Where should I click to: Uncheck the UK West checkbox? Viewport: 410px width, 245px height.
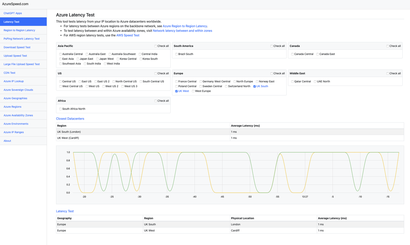pos(176,91)
